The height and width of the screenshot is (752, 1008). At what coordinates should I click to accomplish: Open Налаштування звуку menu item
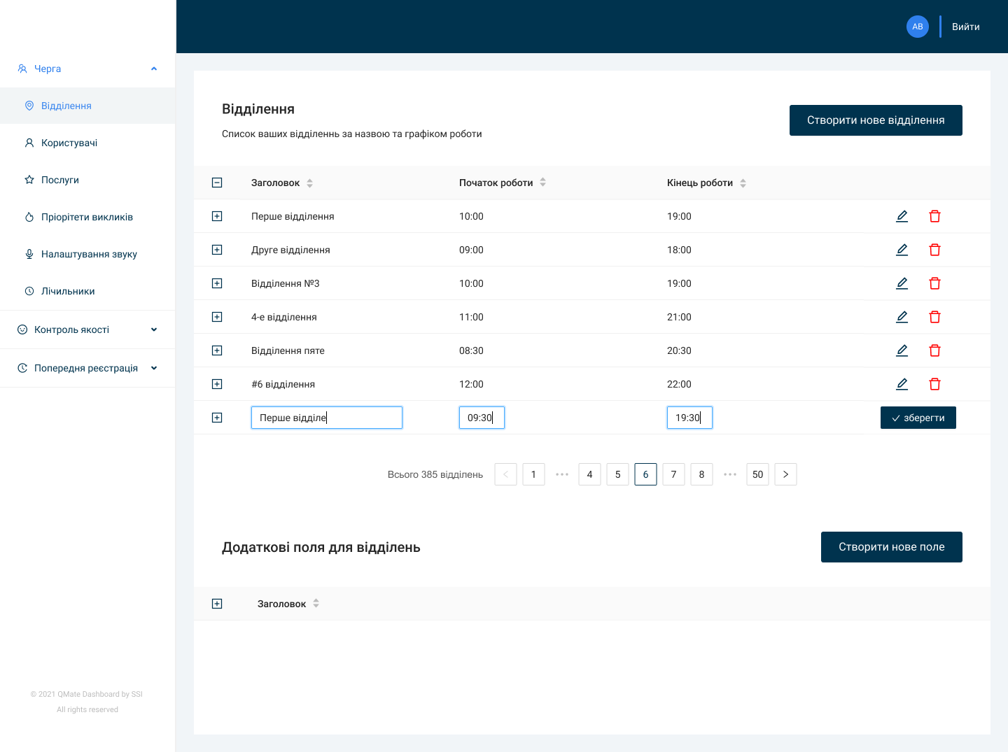87,254
